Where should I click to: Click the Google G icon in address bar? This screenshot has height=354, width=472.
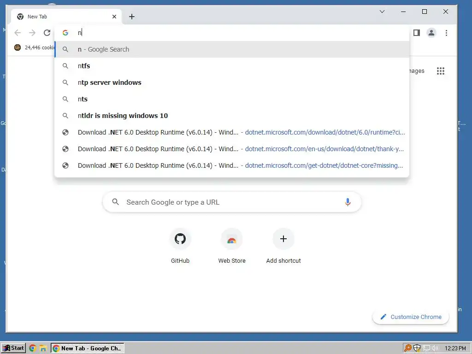pos(65,33)
